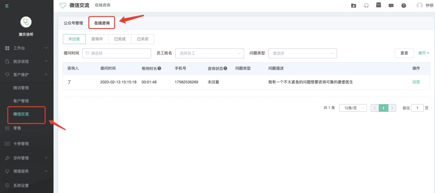Select the 已关闭 status tab
The width and height of the screenshot is (435, 193).
pyautogui.click(x=143, y=39)
